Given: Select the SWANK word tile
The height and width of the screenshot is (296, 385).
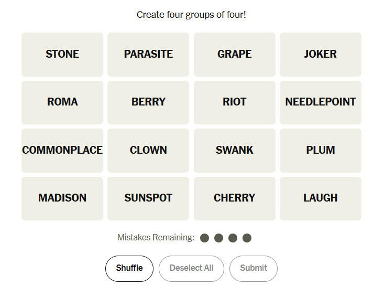Looking at the screenshot, I should click(x=234, y=150).
